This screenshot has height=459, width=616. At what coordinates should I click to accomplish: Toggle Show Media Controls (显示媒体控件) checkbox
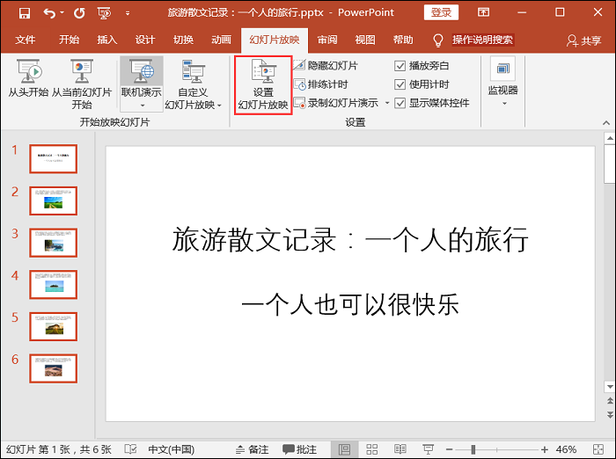pyautogui.click(x=400, y=103)
